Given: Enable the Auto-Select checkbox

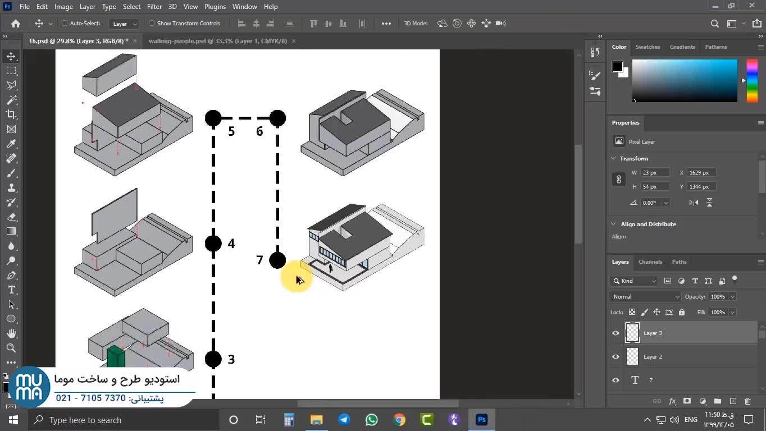Looking at the screenshot, I should point(65,24).
